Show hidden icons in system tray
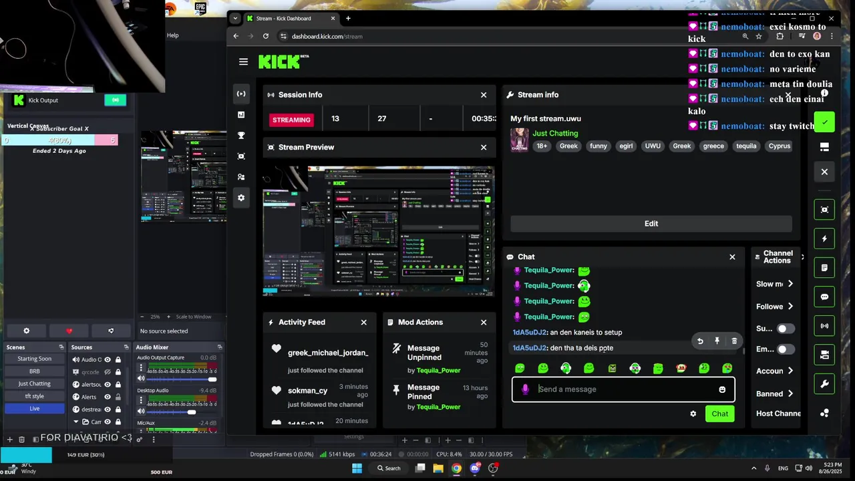 (x=753, y=468)
